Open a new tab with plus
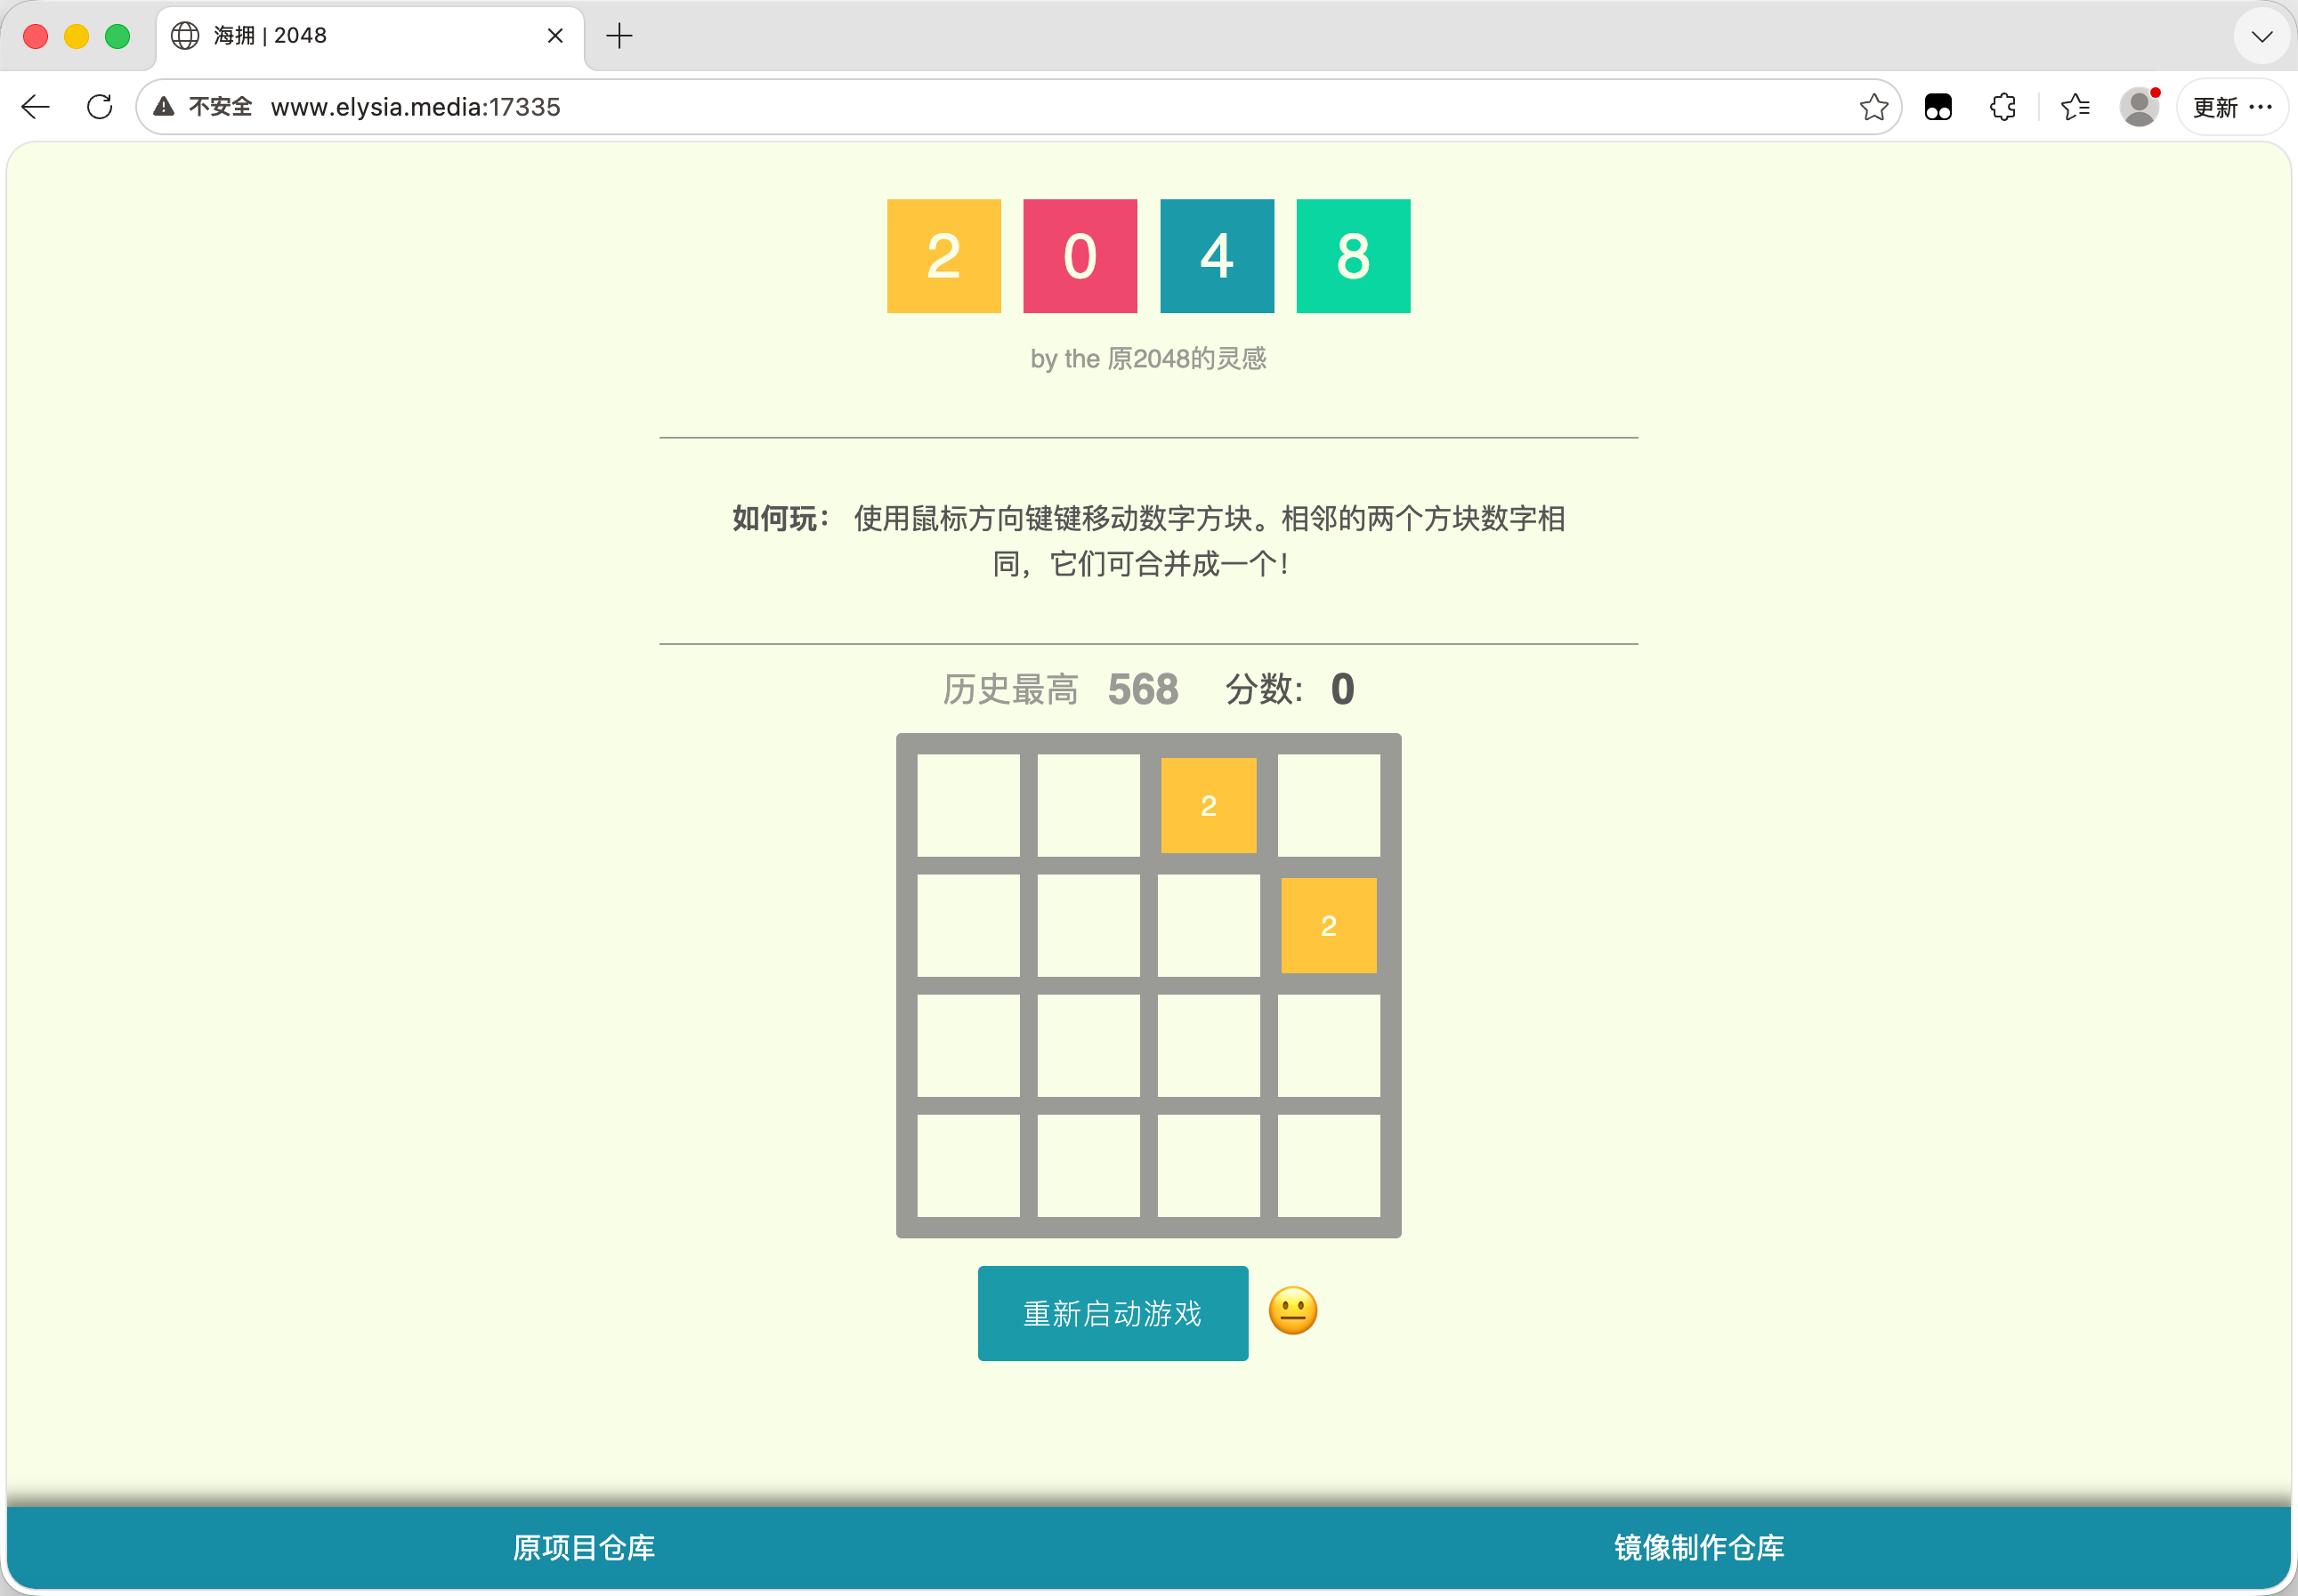2298x1596 pixels. tap(619, 36)
